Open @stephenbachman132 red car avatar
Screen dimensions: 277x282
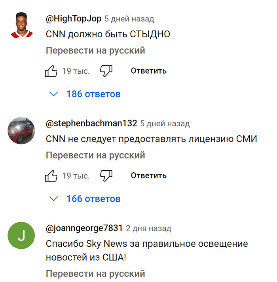pos(21,131)
